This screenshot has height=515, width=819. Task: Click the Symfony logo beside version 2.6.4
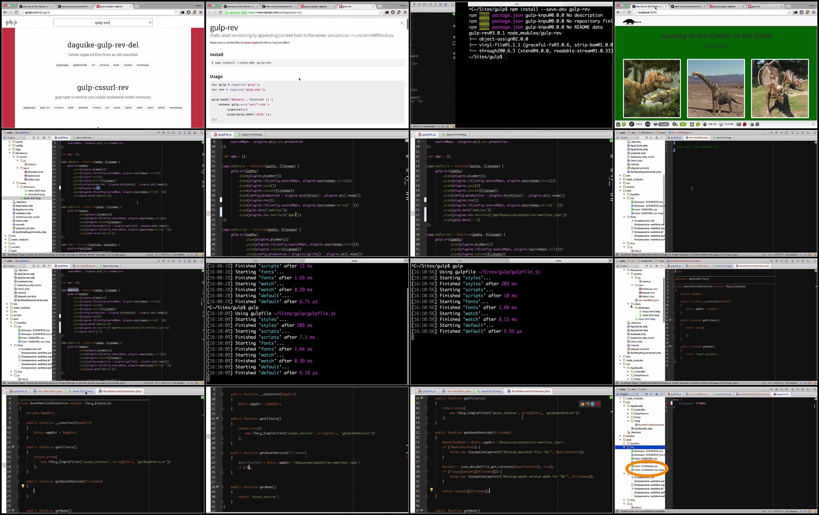point(632,125)
